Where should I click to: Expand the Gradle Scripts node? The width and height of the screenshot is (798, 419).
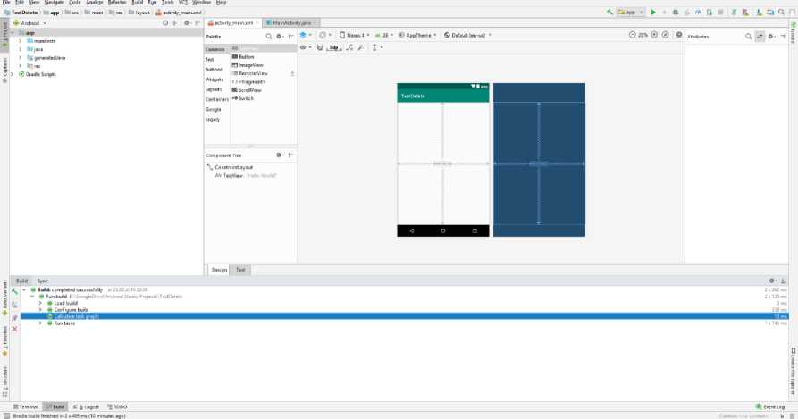(13, 74)
